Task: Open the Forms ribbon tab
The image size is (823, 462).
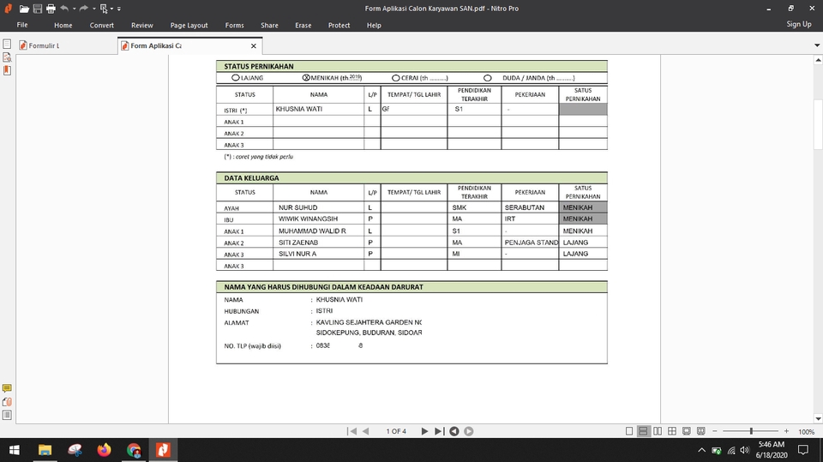Action: click(235, 25)
